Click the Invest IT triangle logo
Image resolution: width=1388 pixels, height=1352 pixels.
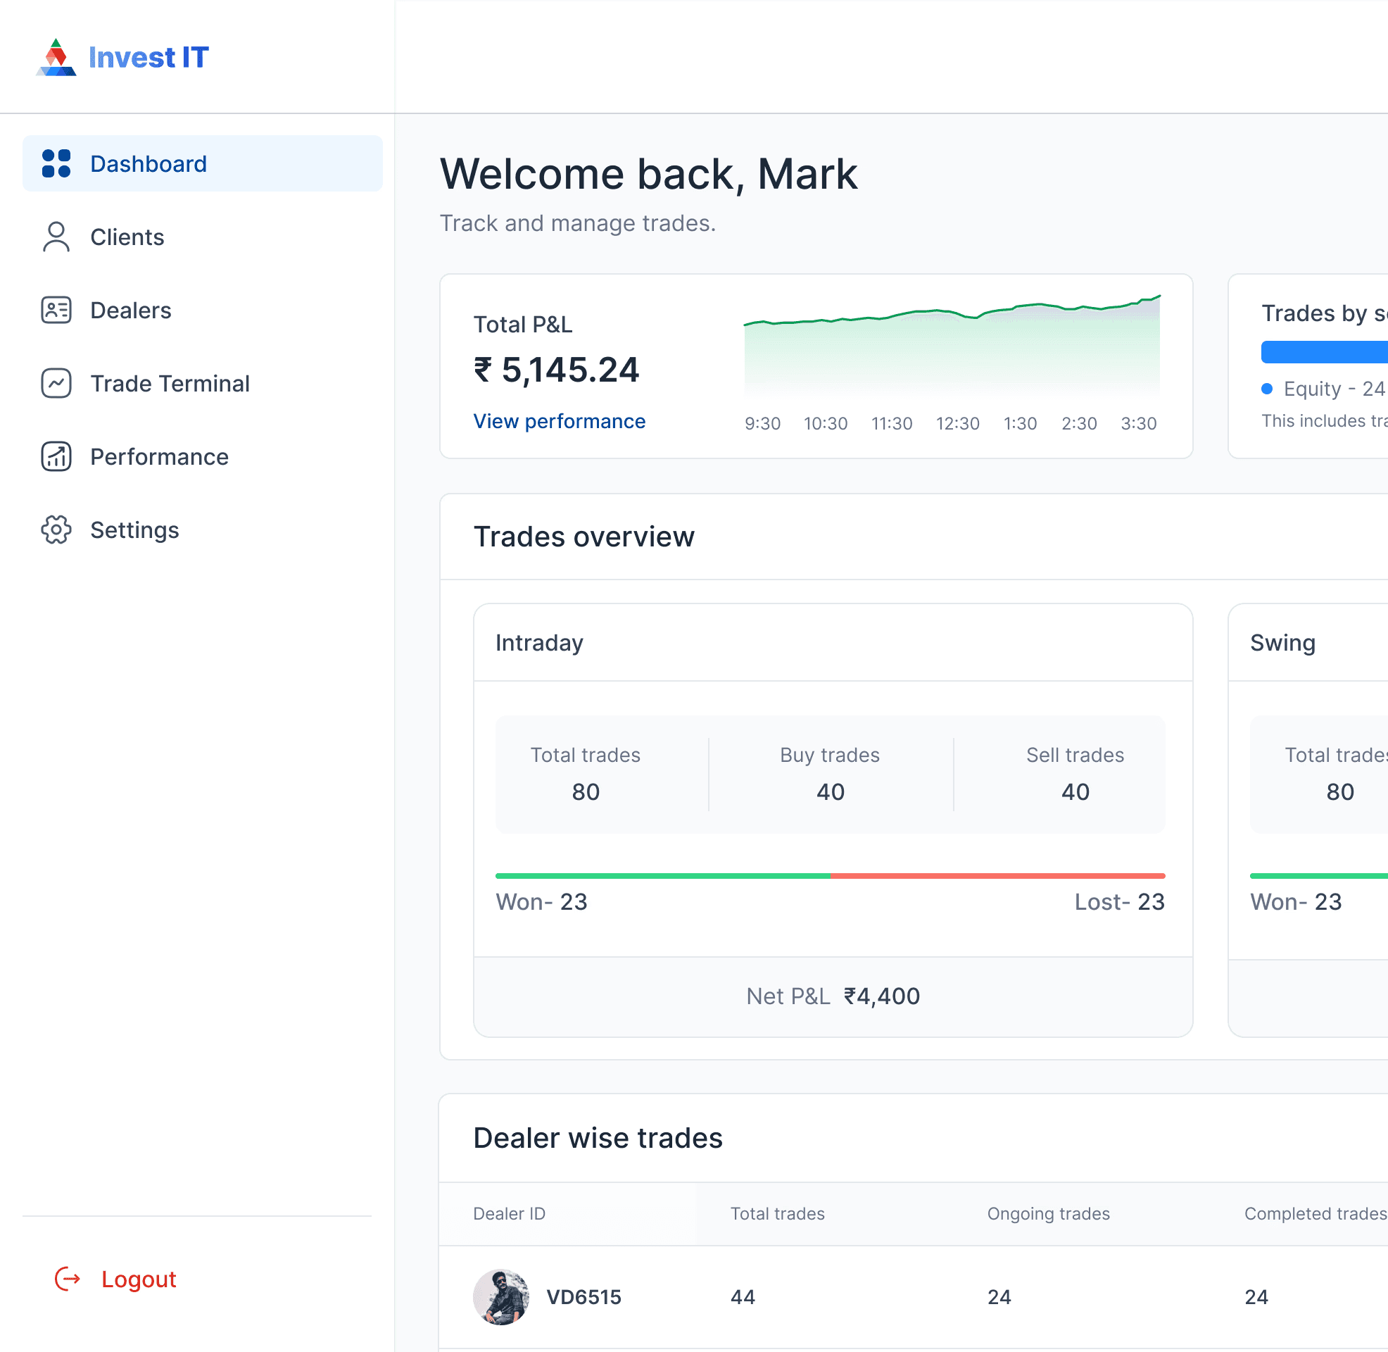[x=56, y=58]
